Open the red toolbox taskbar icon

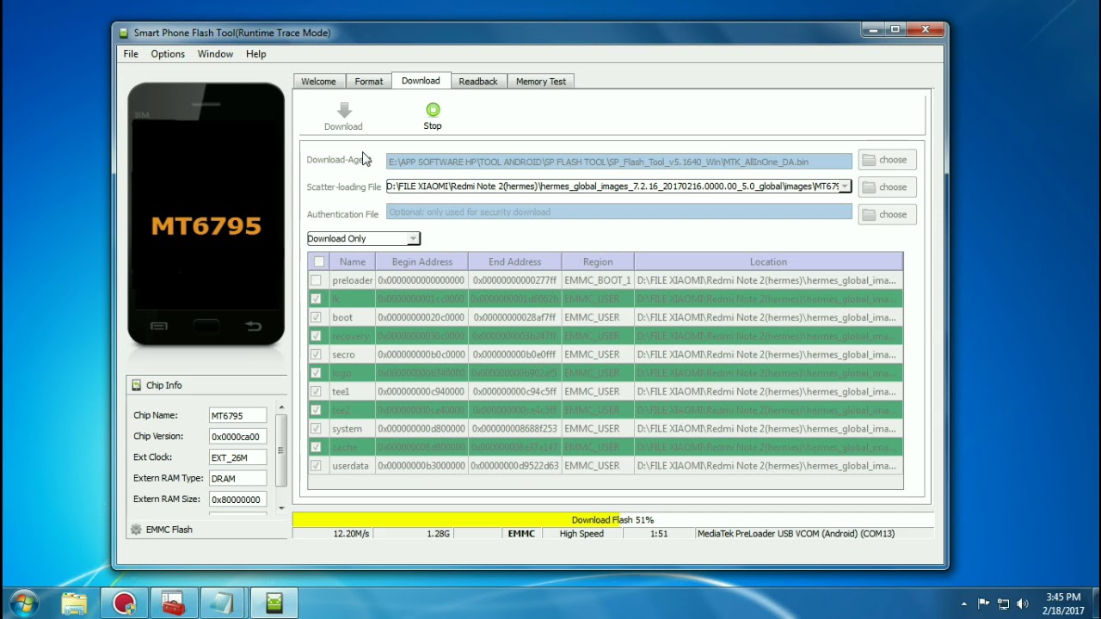coord(173,604)
